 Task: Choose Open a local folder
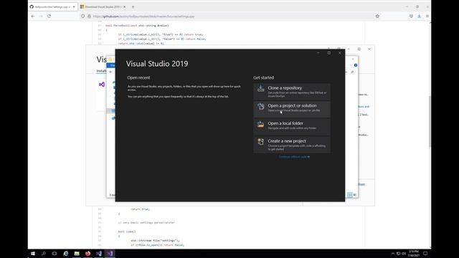coord(292,127)
